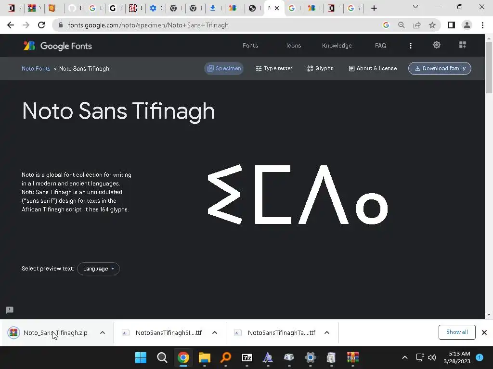The image size is (493, 369).
Task: Open File Explorer from the taskbar
Action: coord(204,357)
